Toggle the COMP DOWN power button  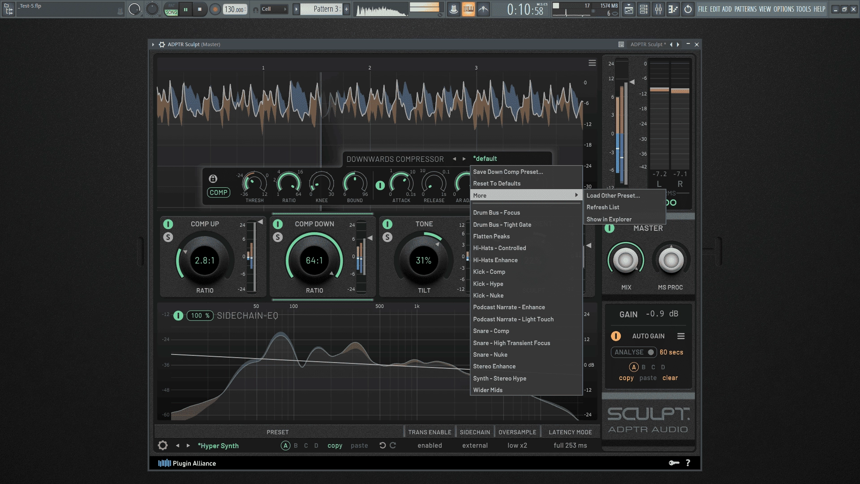tap(278, 224)
